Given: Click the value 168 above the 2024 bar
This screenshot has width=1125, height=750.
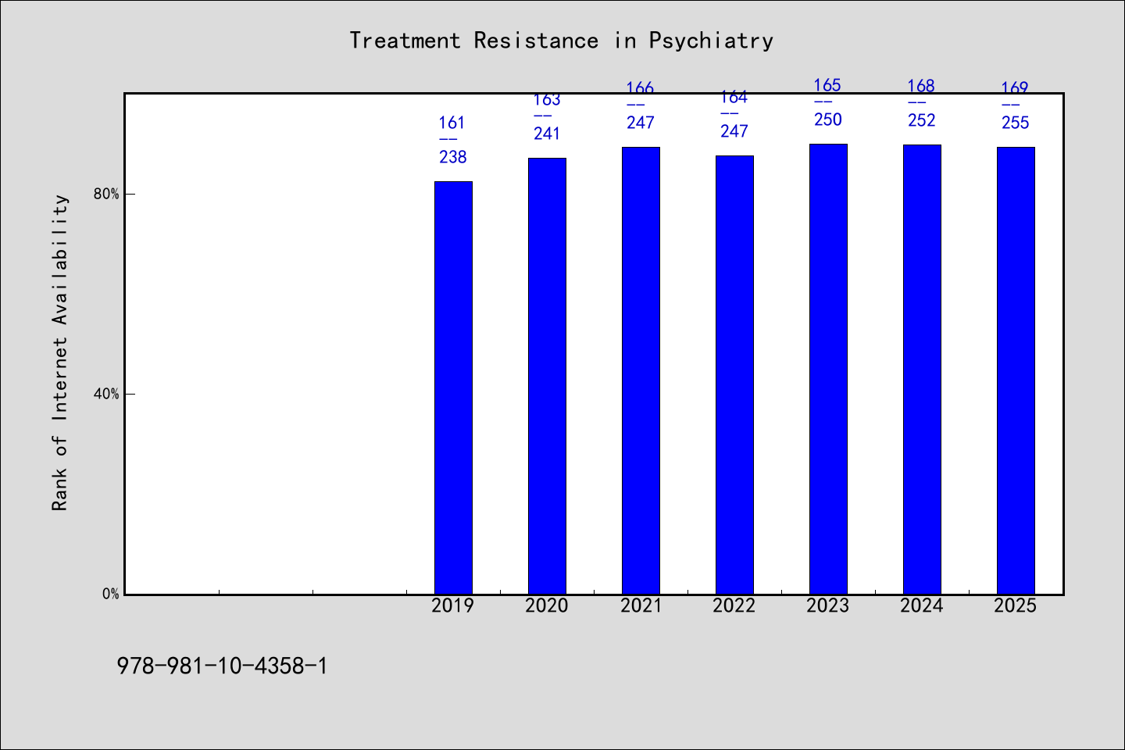Looking at the screenshot, I should (922, 86).
